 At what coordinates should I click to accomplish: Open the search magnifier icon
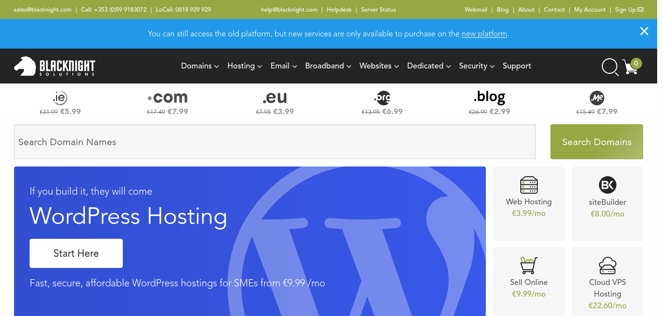pos(610,67)
